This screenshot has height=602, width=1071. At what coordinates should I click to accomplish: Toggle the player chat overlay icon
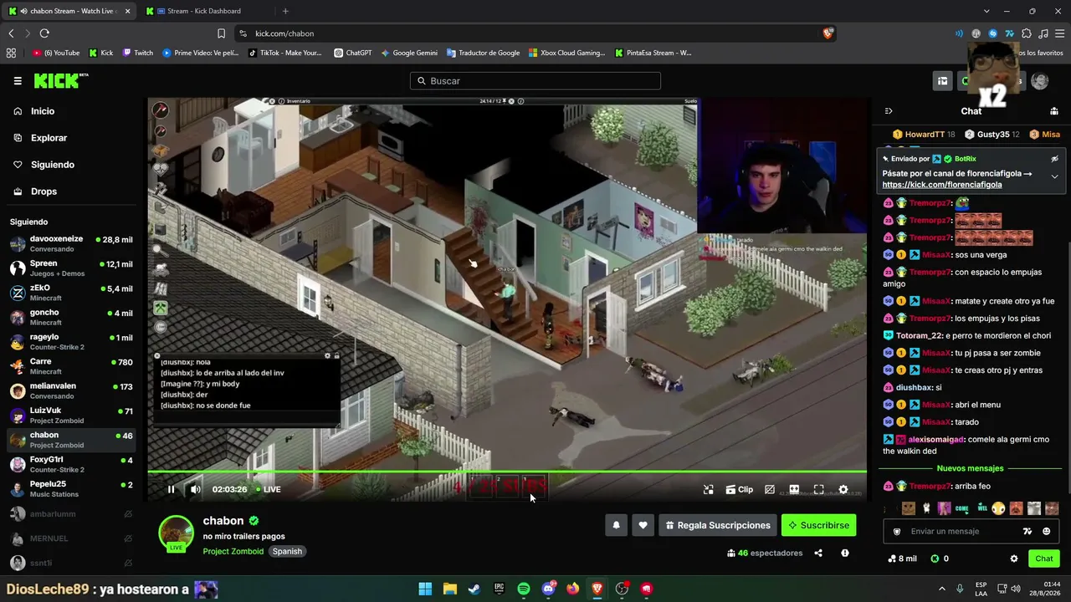(x=770, y=489)
